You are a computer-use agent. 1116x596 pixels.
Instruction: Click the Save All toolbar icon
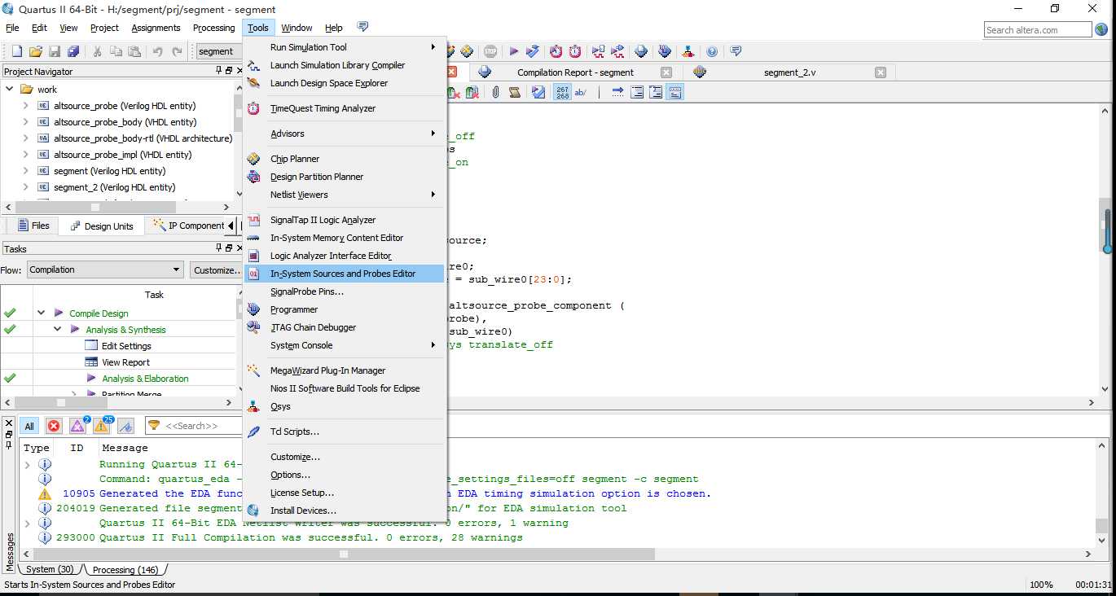tap(73, 51)
